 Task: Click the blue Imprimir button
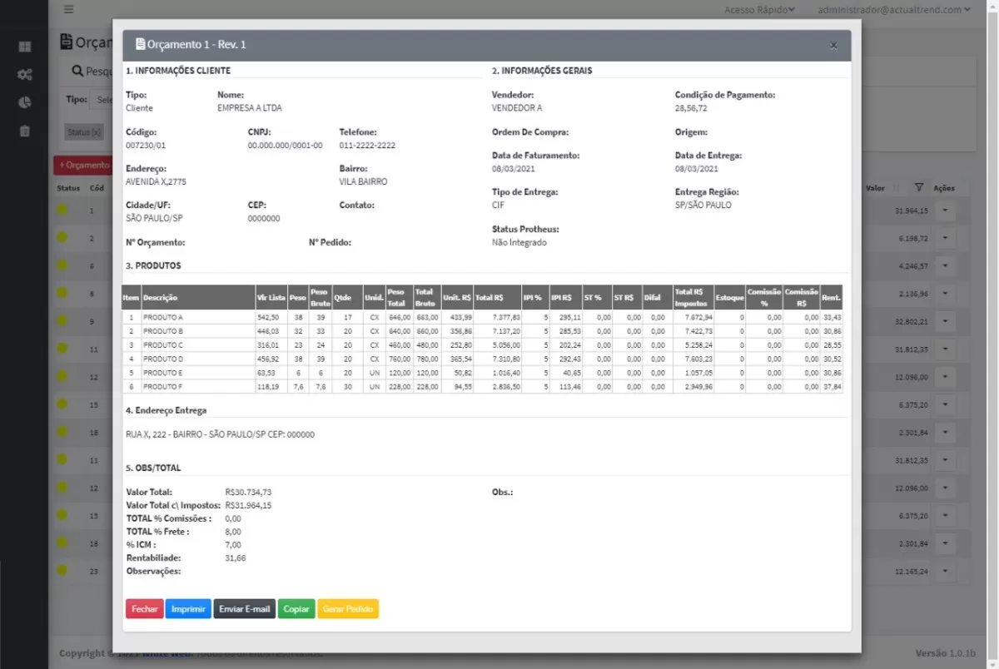click(188, 609)
